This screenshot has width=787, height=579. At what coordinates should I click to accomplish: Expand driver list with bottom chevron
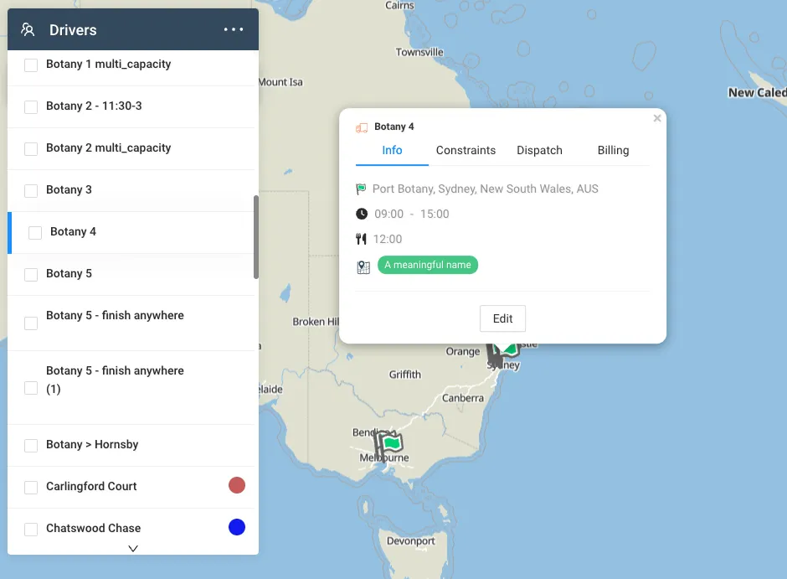coord(133,548)
